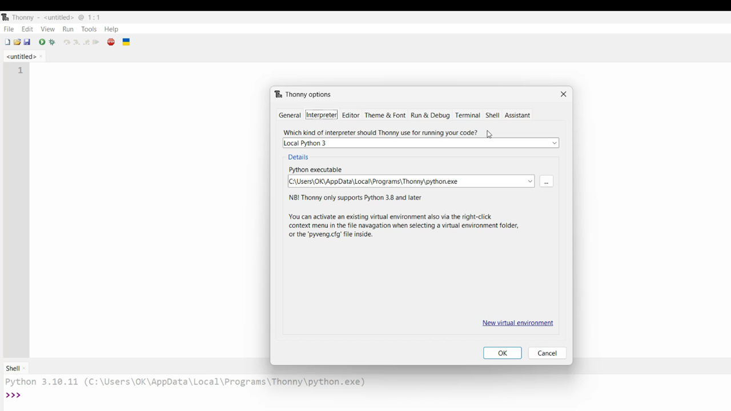731x411 pixels.
Task: Run current script with green play icon
Action: (42, 42)
